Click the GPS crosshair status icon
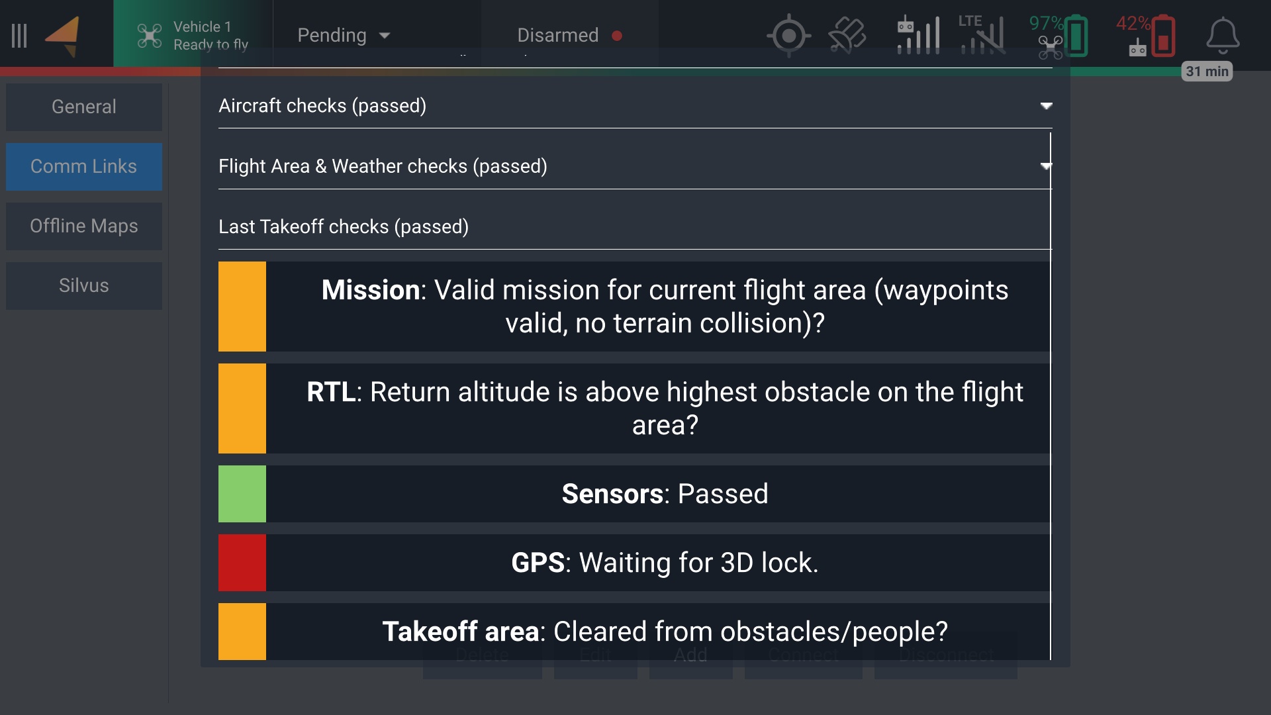This screenshot has height=715, width=1271. pyautogui.click(x=788, y=36)
